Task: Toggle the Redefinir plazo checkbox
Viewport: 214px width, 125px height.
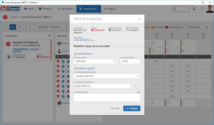Action: pos(75,54)
